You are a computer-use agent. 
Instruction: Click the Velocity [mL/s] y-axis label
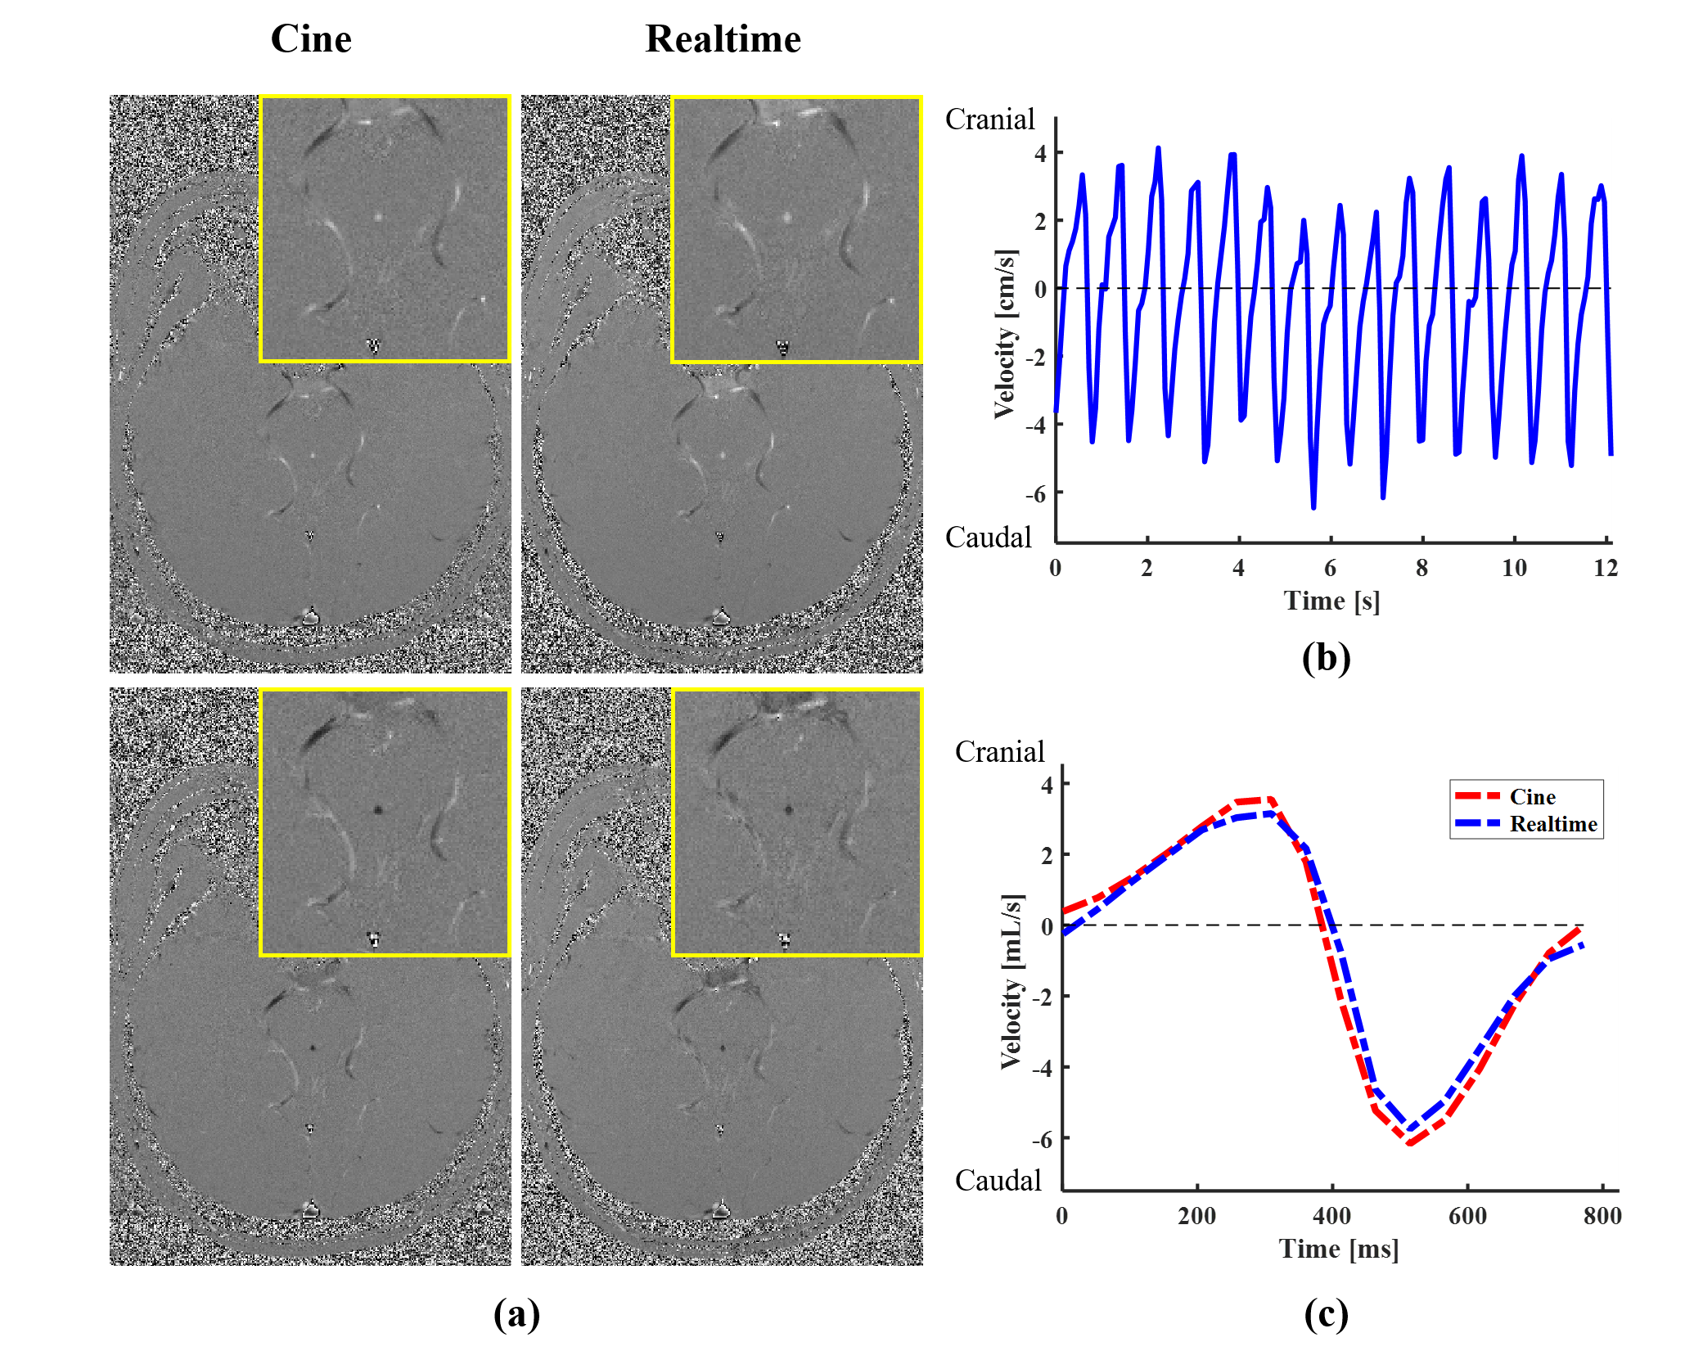click(1011, 981)
